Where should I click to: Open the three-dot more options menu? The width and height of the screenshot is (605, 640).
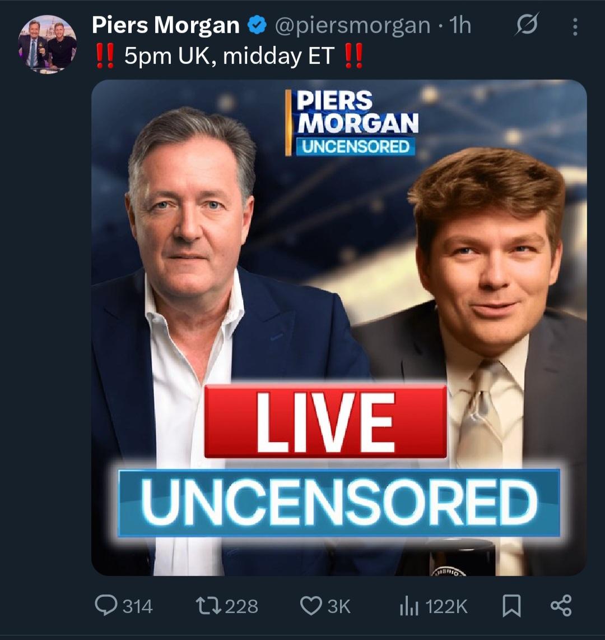(575, 26)
